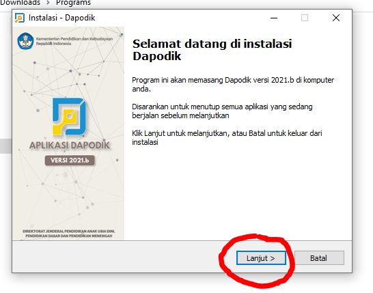Close the Instalasi - Dapodik window
The height and width of the screenshot is (293, 373).
(336, 18)
